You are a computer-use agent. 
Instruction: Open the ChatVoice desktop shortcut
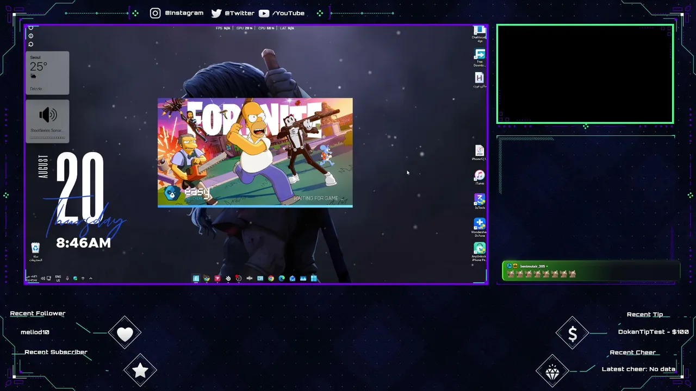(479, 34)
